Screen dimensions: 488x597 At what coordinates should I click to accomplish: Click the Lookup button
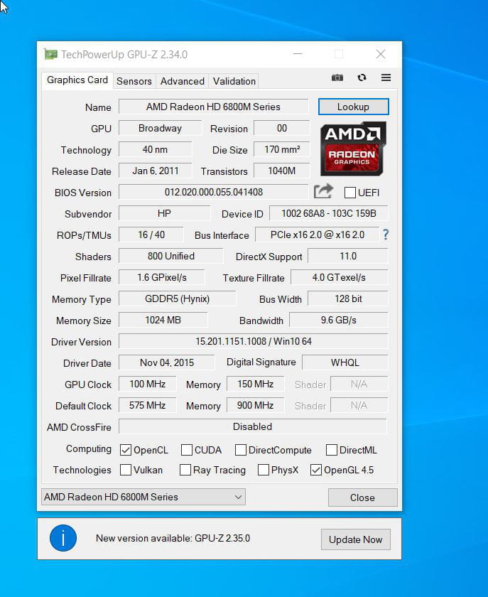pos(354,107)
